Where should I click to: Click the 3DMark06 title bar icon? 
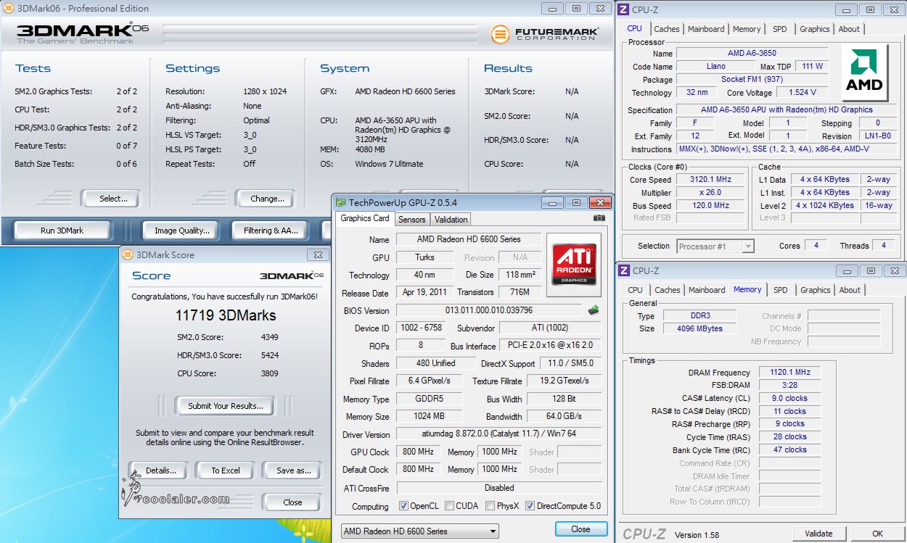pos(7,9)
